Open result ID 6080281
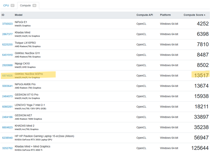This screenshot has width=212, height=153. tap(7, 107)
